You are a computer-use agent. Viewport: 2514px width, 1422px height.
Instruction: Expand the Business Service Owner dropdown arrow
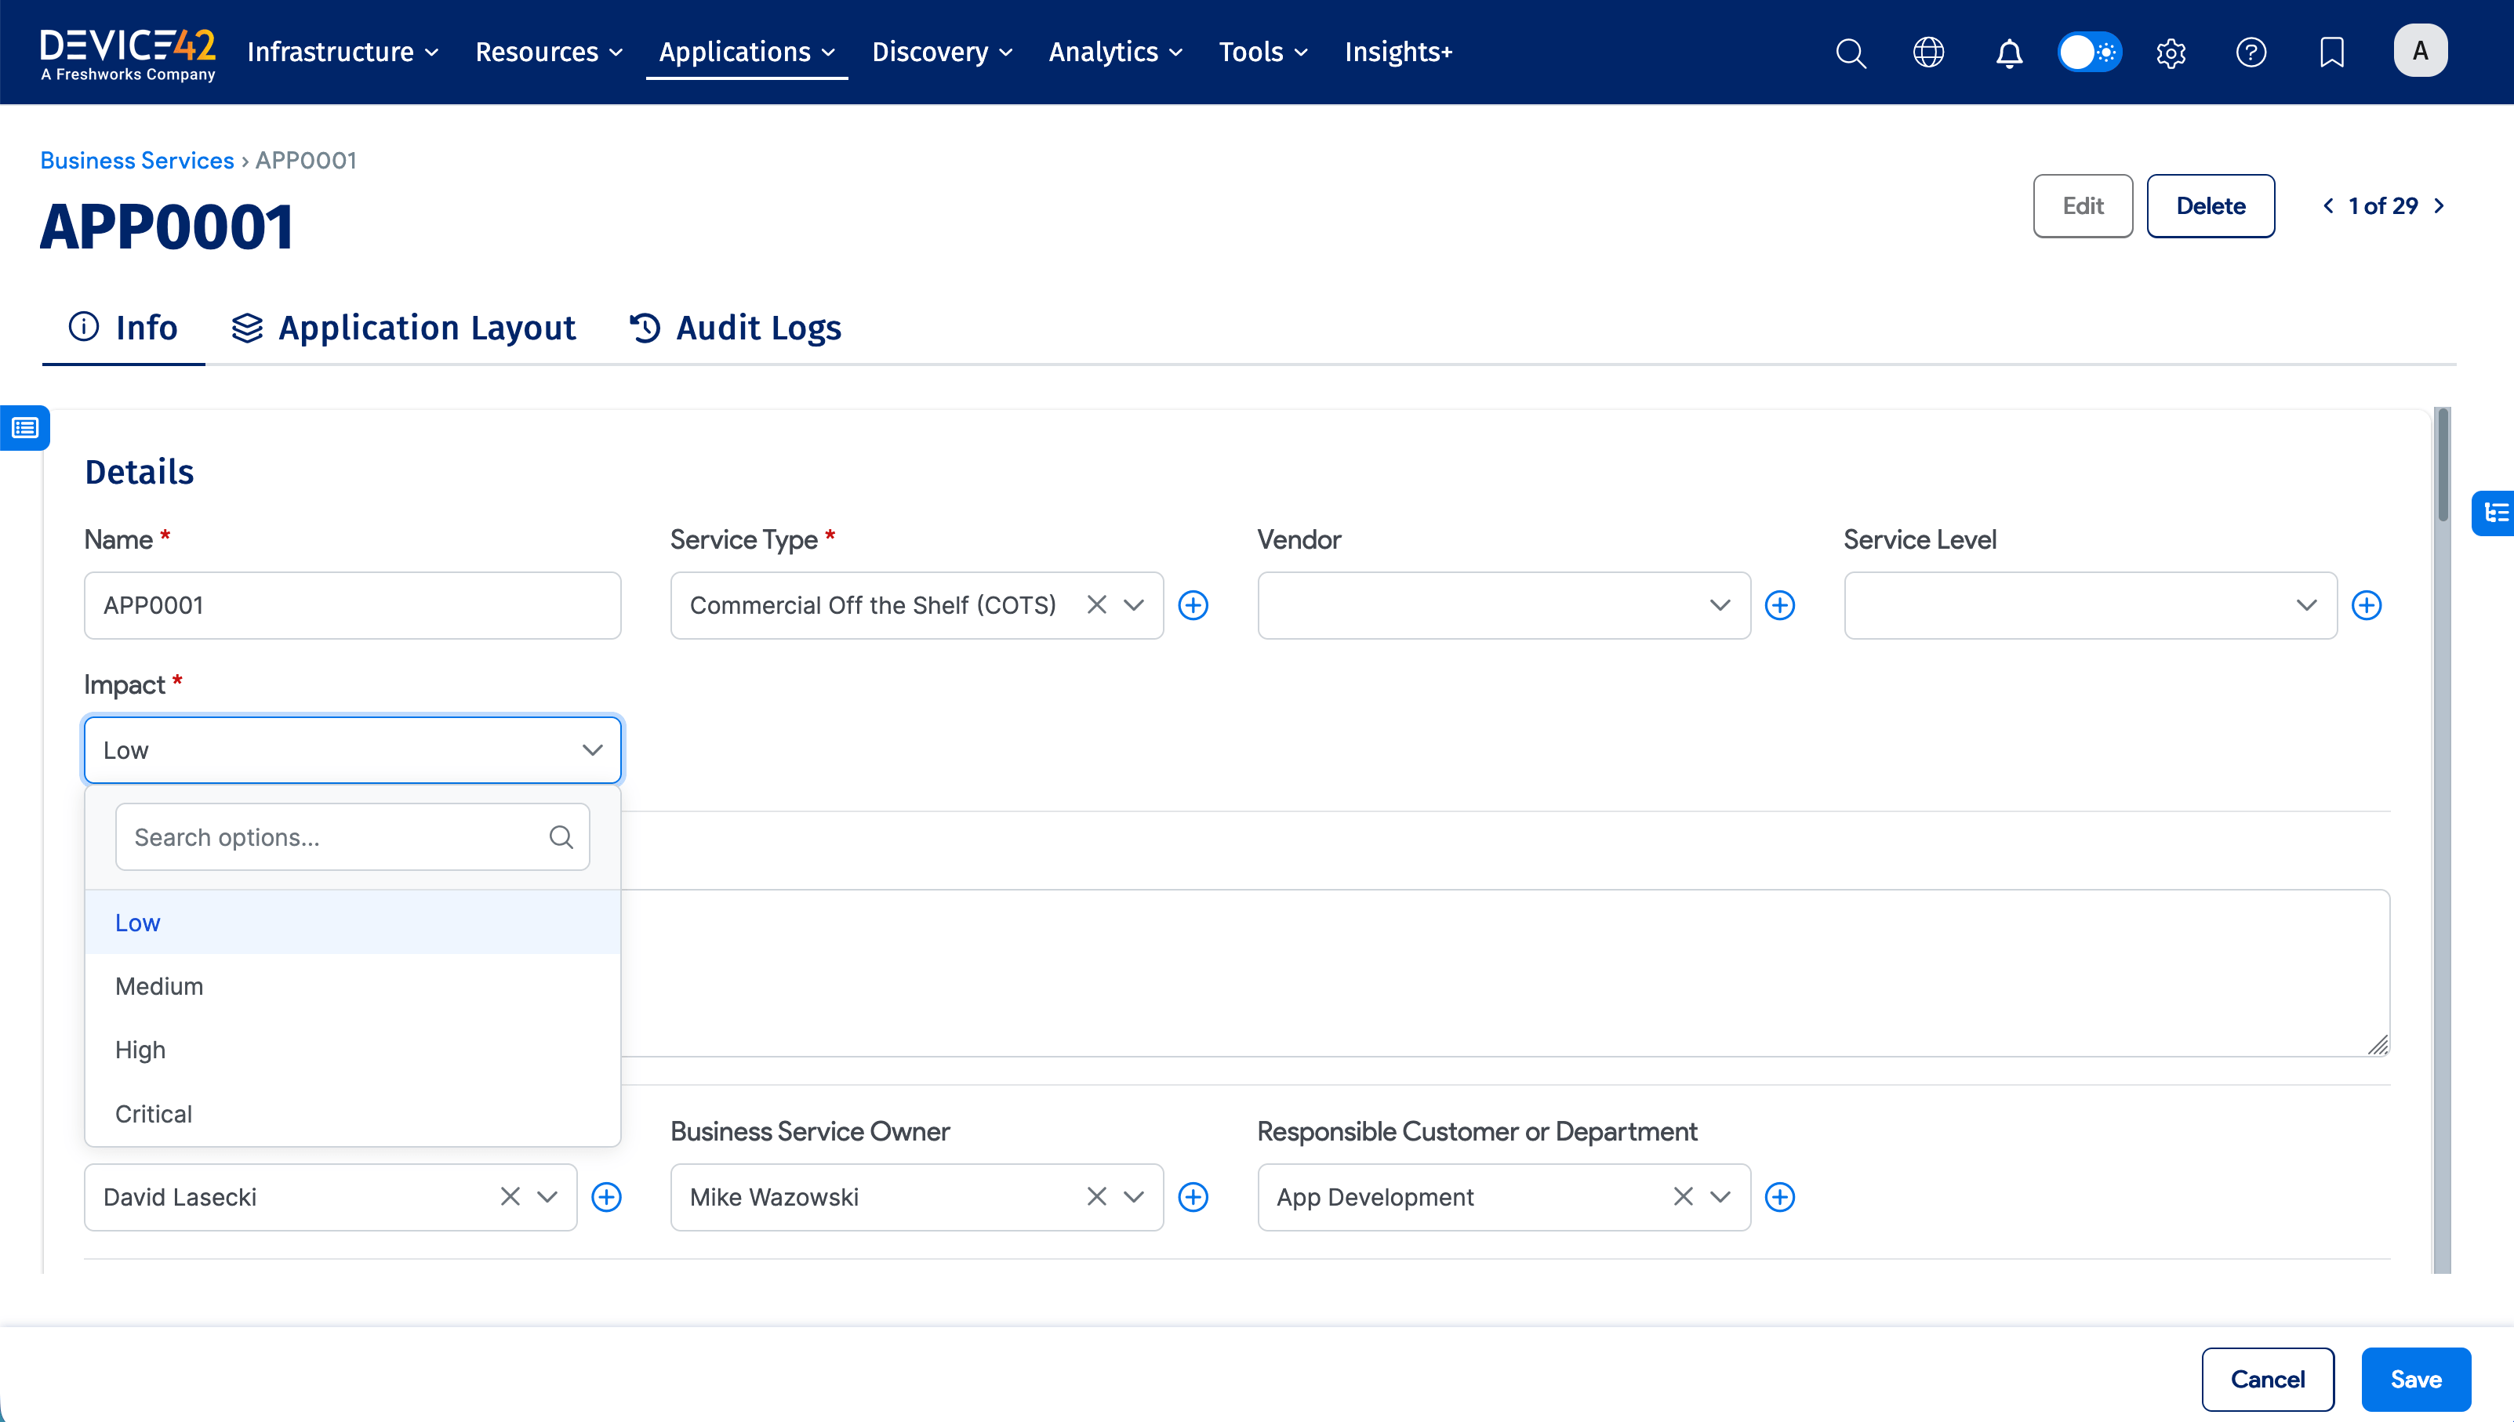pyautogui.click(x=1133, y=1197)
